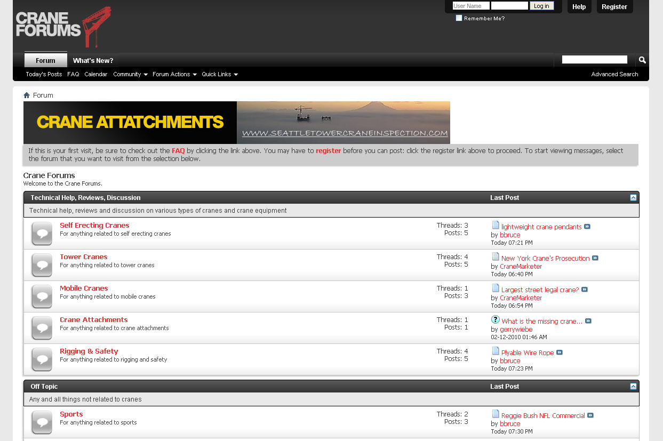The width and height of the screenshot is (663, 441).
Task: Open the Forum Actions dropdown
Action: coord(174,74)
